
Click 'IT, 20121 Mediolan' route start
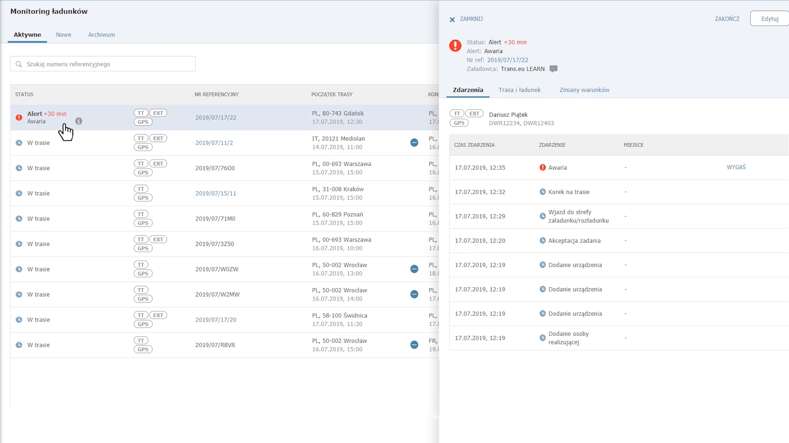point(338,138)
